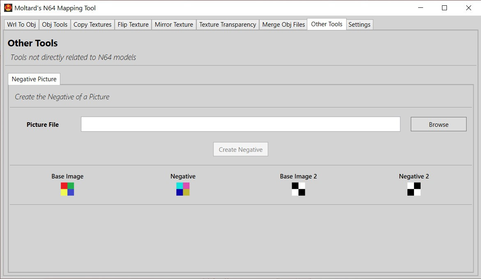Switch to the Wrl To Obj tab
The height and width of the screenshot is (279, 481).
(x=21, y=24)
